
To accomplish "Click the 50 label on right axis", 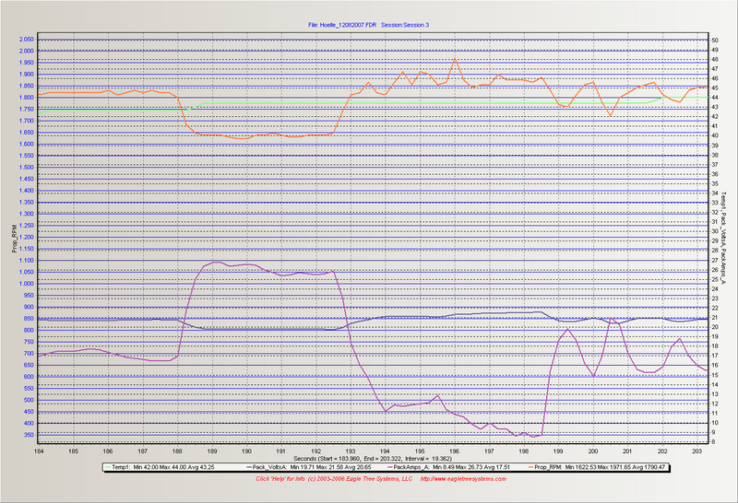I will click(713, 41).
